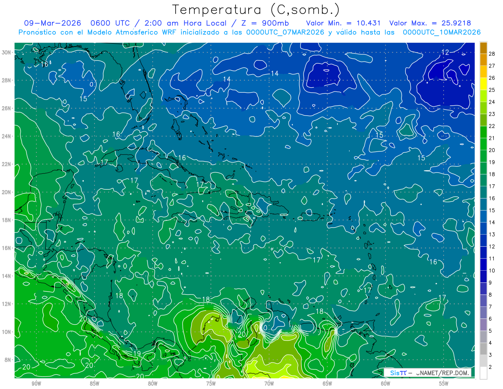Click the "65W" longitude label
503x389 pixels.
click(327, 384)
